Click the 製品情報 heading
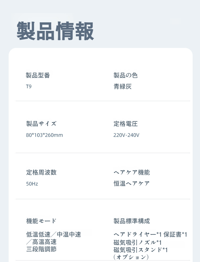The height and width of the screenshot is (262, 200). coord(55,31)
